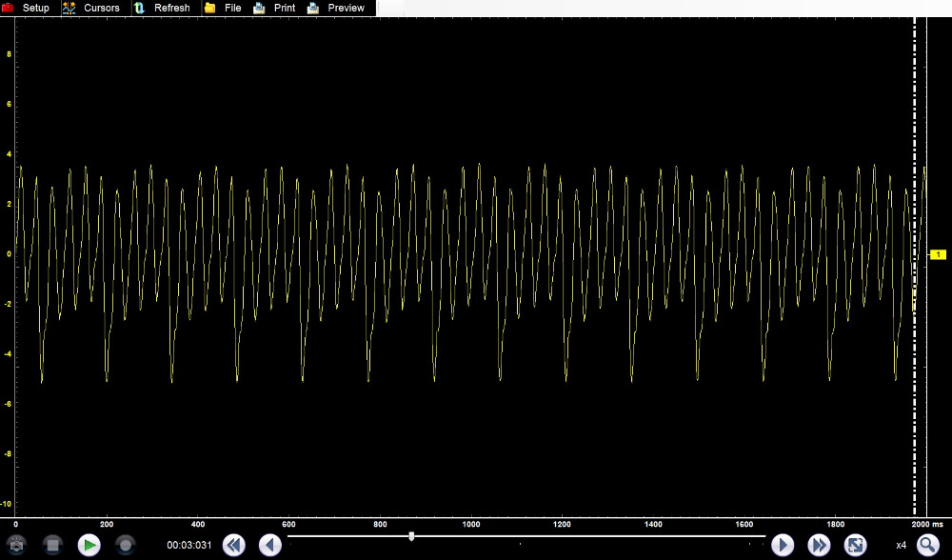
Task: Click the magnifier zoom icon
Action: [x=927, y=545]
